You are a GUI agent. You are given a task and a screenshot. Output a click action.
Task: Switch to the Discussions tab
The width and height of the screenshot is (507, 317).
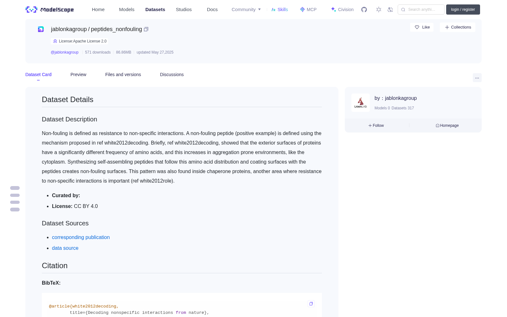click(x=172, y=74)
